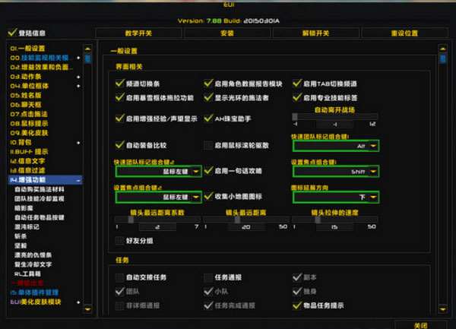456x329 pixels.
Task: Click the 重设位置 button
Action: tap(404, 33)
